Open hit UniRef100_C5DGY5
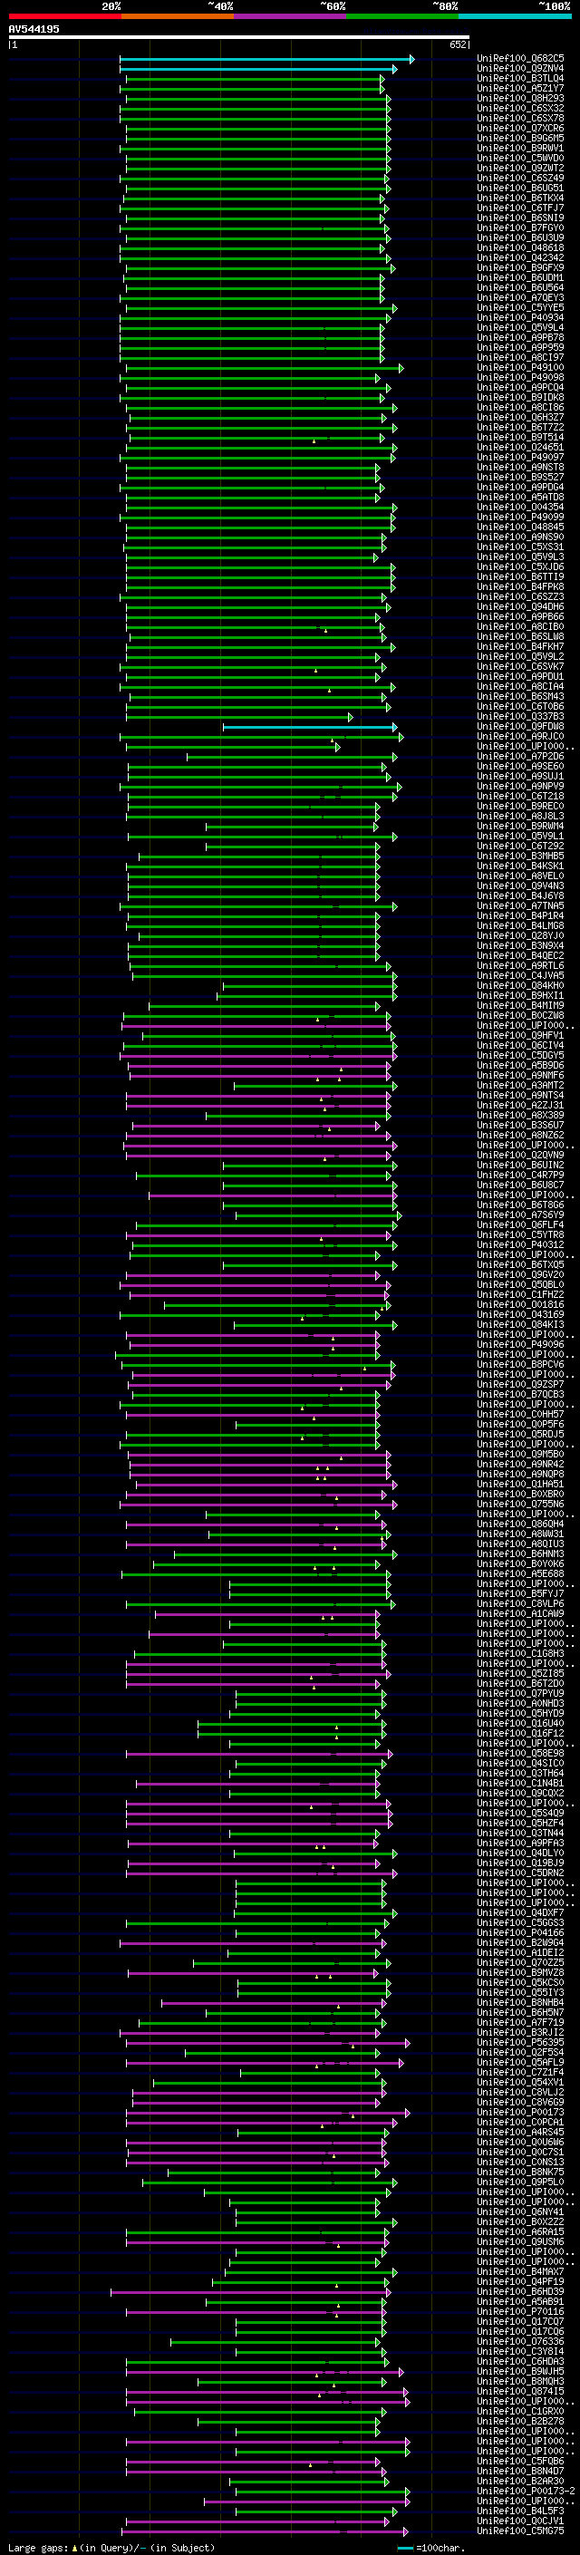The width and height of the screenshot is (580, 2555). [520, 1055]
